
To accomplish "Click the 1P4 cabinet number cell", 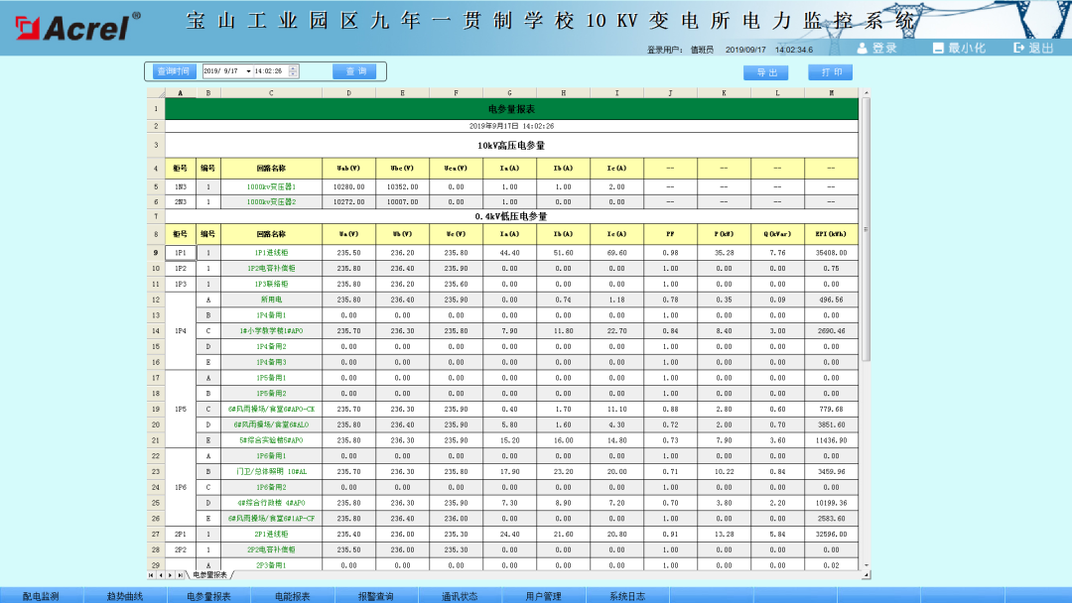I will (181, 331).
